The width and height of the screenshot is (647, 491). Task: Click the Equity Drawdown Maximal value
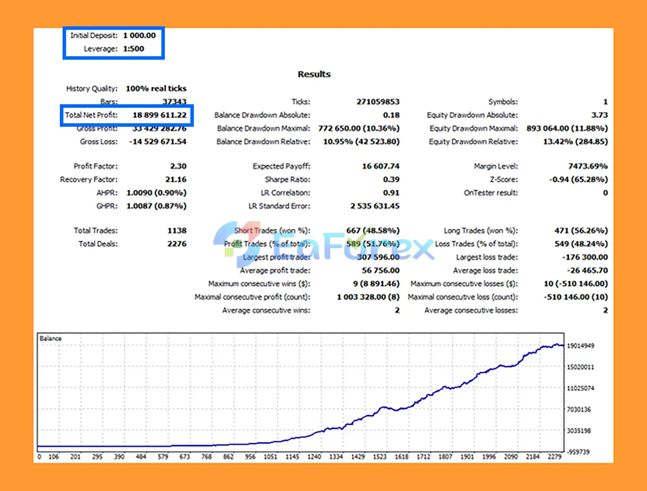[567, 128]
